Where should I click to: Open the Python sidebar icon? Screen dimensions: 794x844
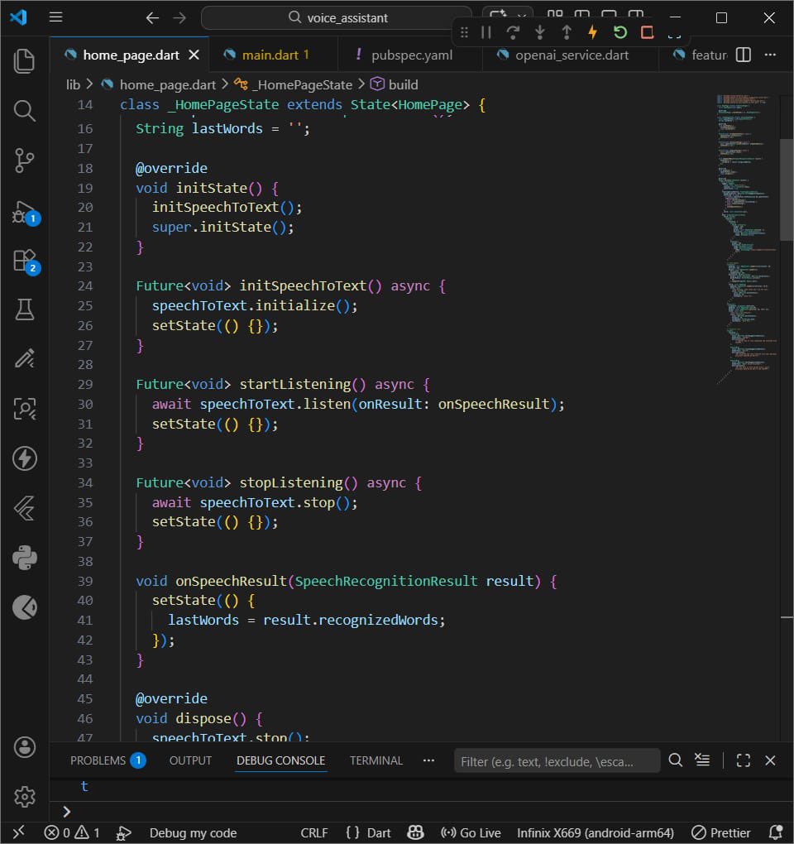tap(24, 558)
